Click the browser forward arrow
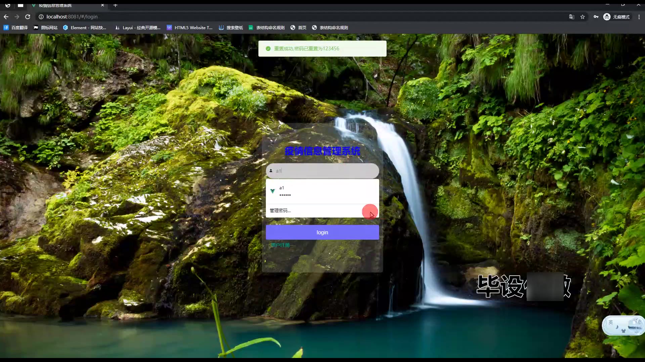Image resolution: width=645 pixels, height=362 pixels. point(17,17)
